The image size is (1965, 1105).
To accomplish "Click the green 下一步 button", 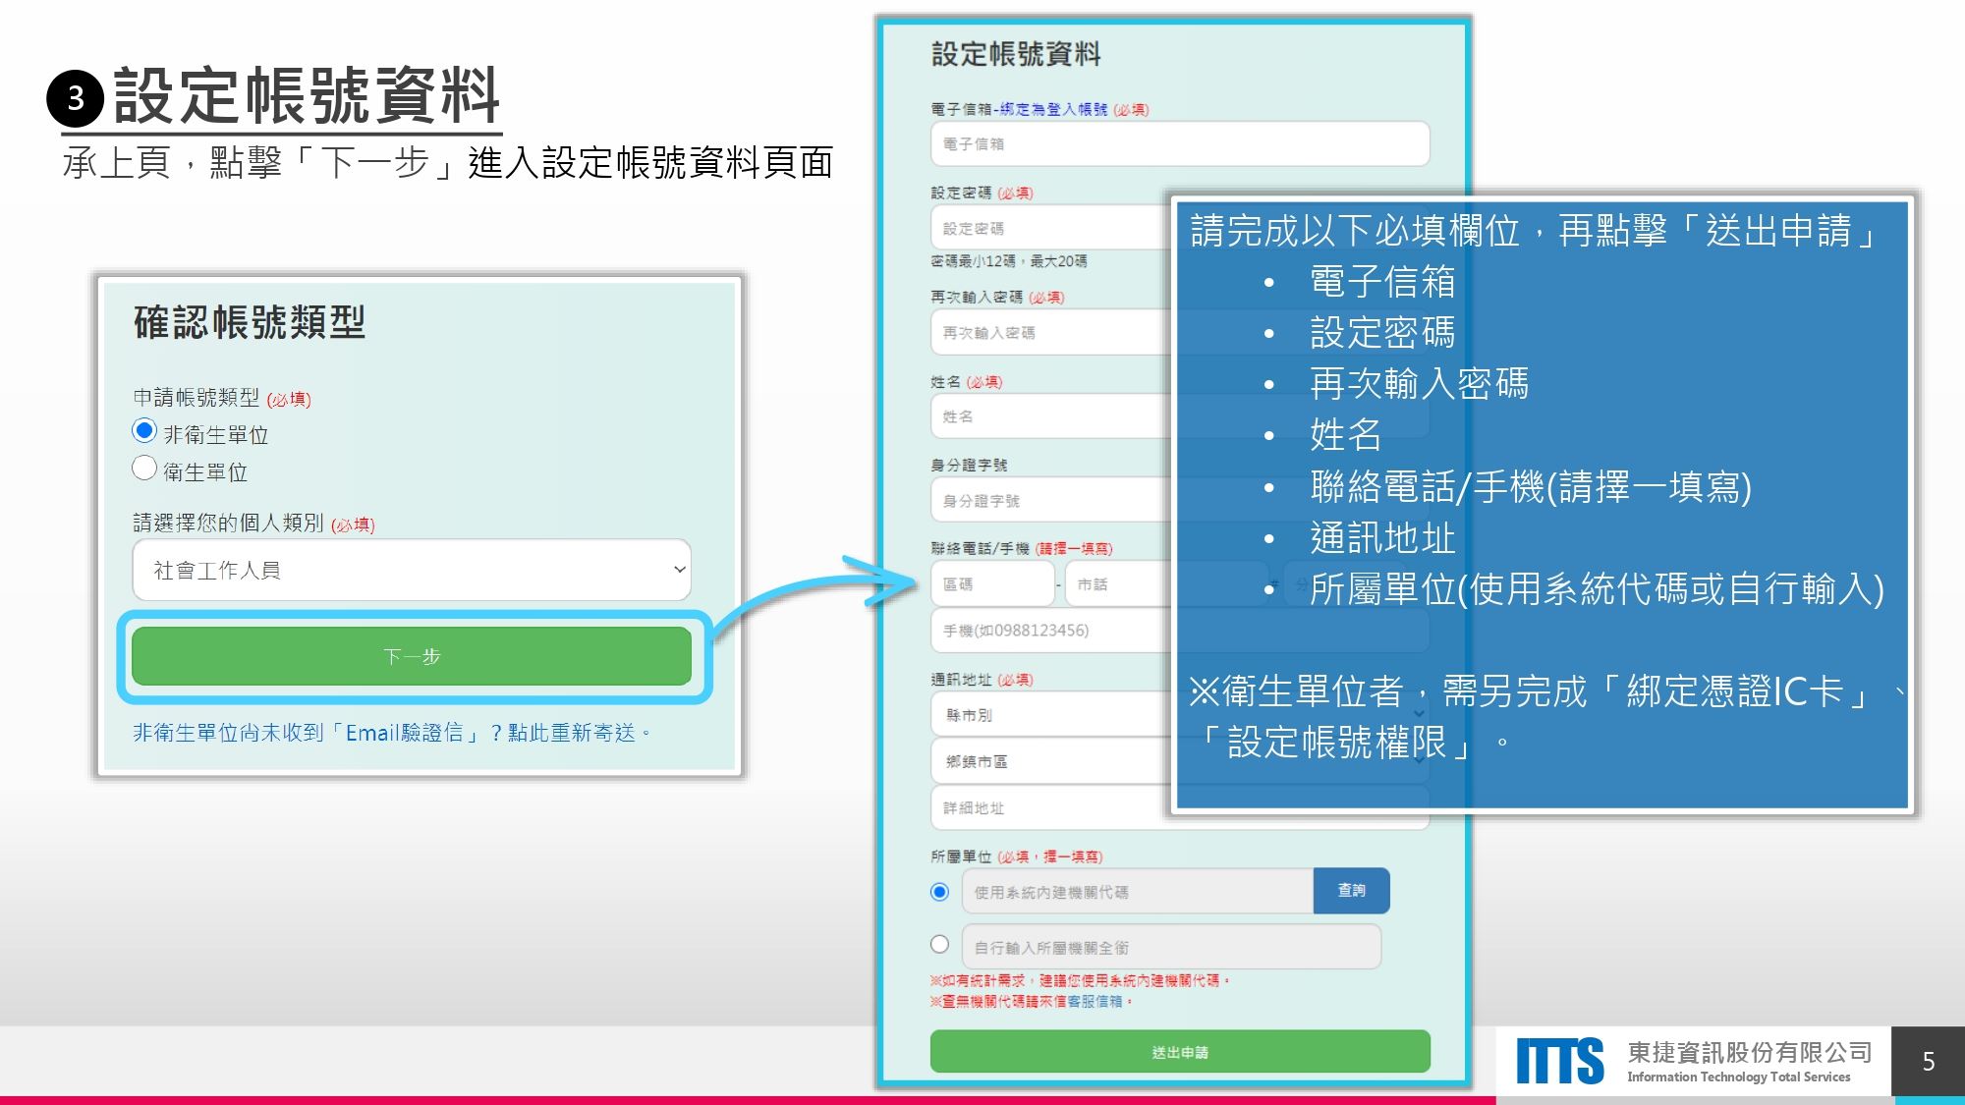I will coord(412,656).
